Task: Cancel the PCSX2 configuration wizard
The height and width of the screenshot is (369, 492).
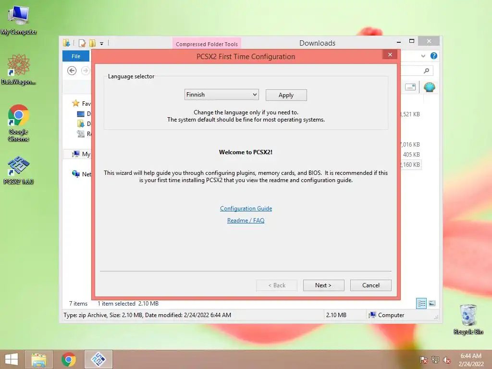Action: (x=370, y=285)
